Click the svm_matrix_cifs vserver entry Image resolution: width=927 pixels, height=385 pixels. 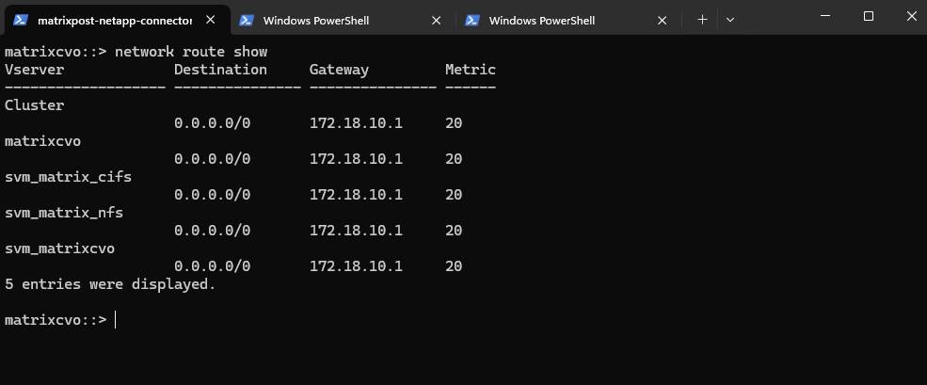68,177
